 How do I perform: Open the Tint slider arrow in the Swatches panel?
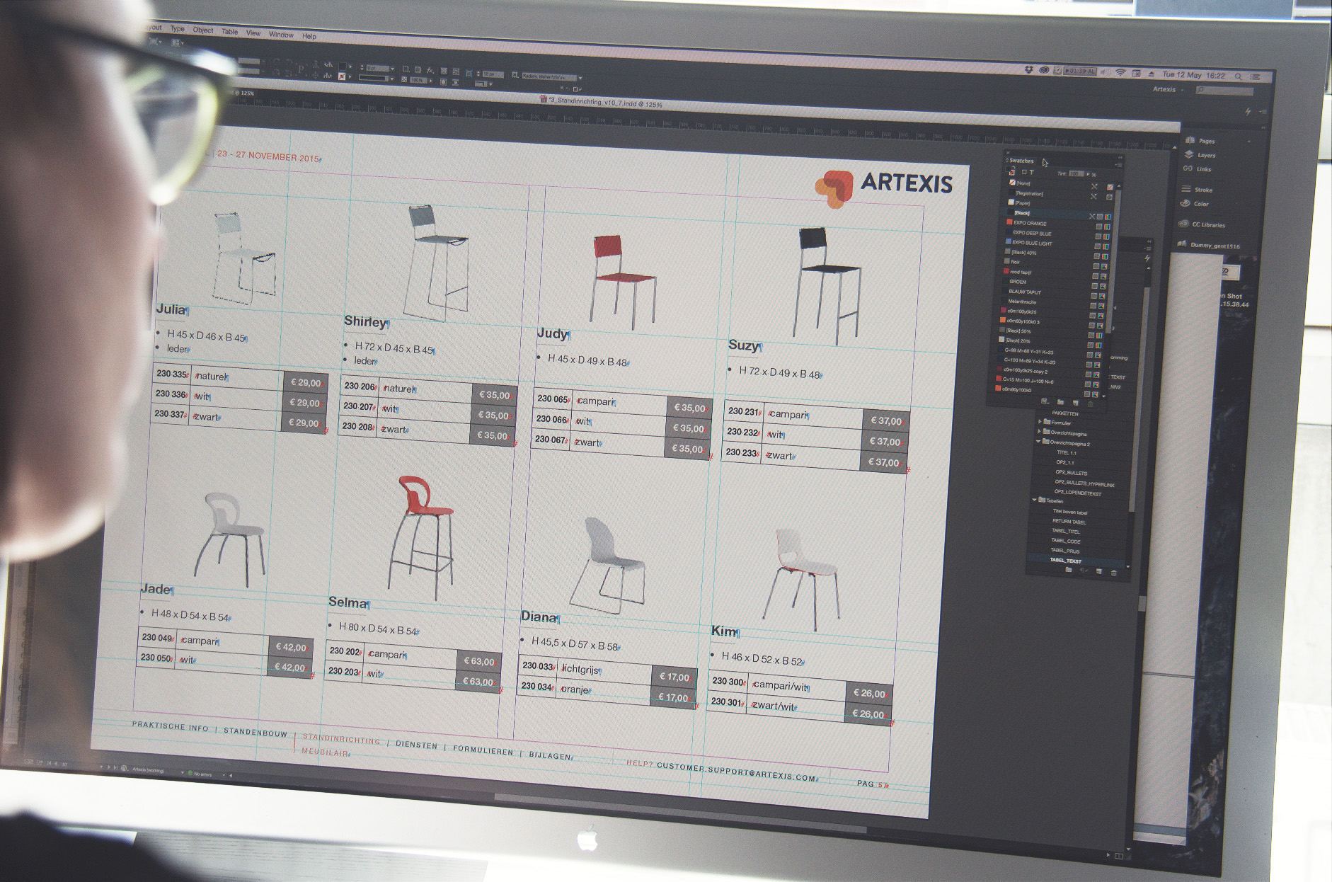1088,174
